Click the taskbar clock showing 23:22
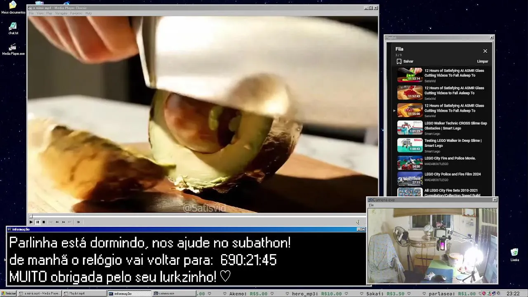Image resolution: width=528 pixels, height=297 pixels. coord(513,294)
